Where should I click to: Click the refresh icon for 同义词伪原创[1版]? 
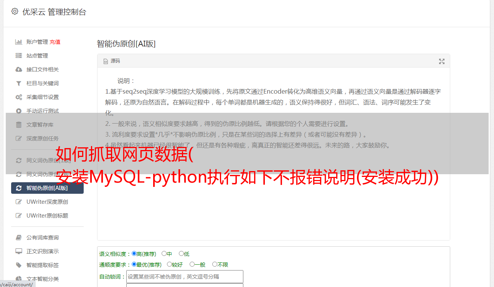[18, 160]
